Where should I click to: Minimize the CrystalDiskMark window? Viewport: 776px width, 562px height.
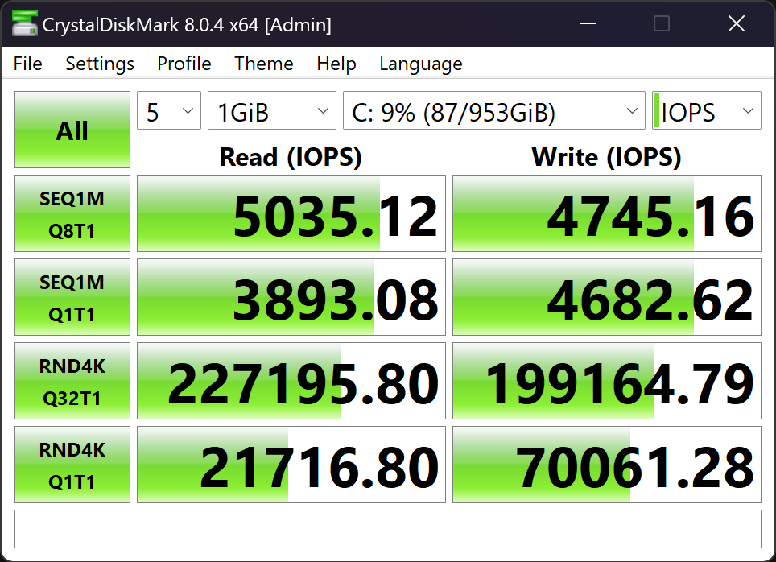[x=588, y=23]
